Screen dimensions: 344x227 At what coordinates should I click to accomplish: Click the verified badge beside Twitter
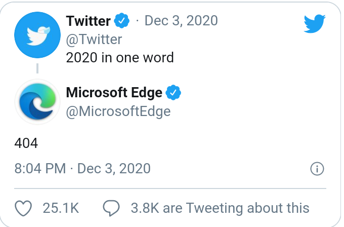click(x=122, y=21)
